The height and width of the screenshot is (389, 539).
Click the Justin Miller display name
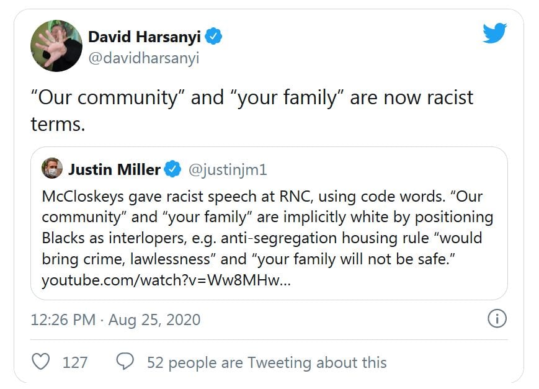point(114,169)
